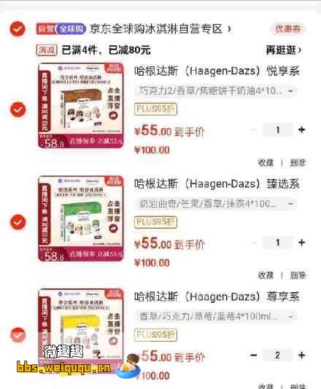Delete the 悦享系 item from cart
This screenshot has width=321, height=389.
[298, 162]
